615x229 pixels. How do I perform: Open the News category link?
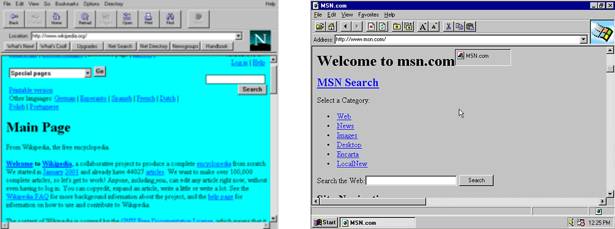pyautogui.click(x=345, y=126)
